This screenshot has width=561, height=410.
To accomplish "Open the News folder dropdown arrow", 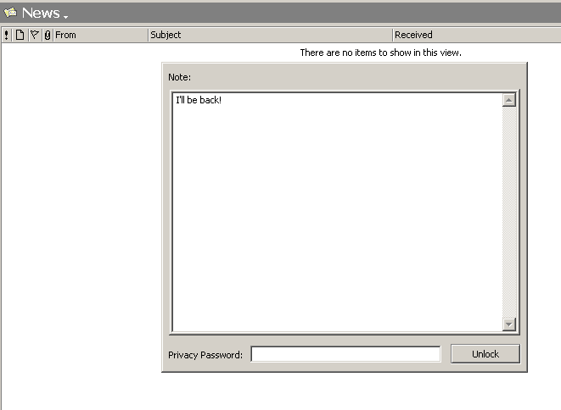I will click(66, 16).
